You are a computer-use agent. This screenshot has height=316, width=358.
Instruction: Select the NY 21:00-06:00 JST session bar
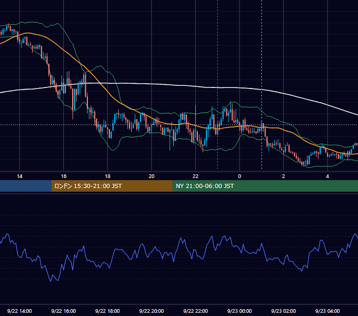265,186
